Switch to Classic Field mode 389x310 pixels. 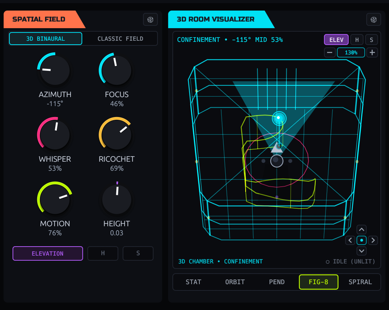pyautogui.click(x=120, y=39)
